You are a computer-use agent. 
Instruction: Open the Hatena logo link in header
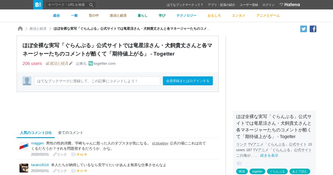[289, 4]
